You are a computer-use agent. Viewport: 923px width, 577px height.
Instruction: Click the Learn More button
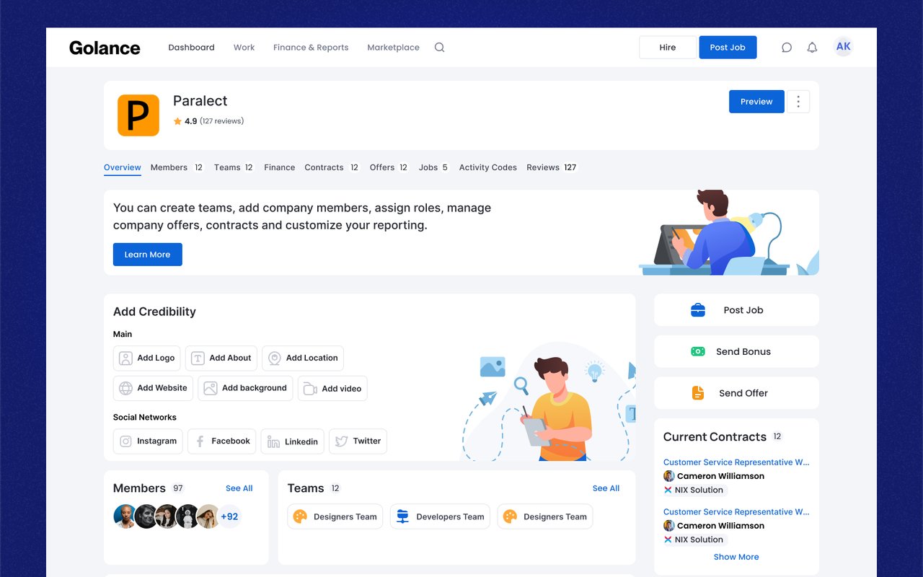[x=147, y=255]
